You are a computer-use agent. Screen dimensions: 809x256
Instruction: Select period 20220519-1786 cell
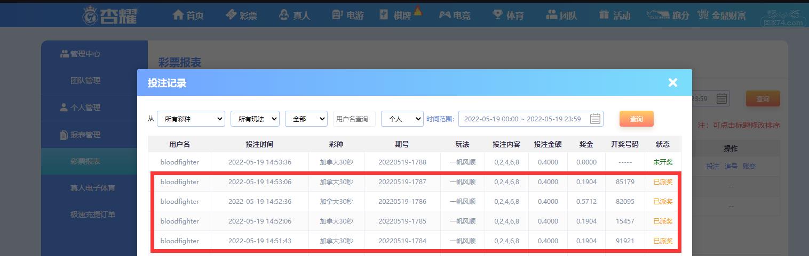click(402, 201)
